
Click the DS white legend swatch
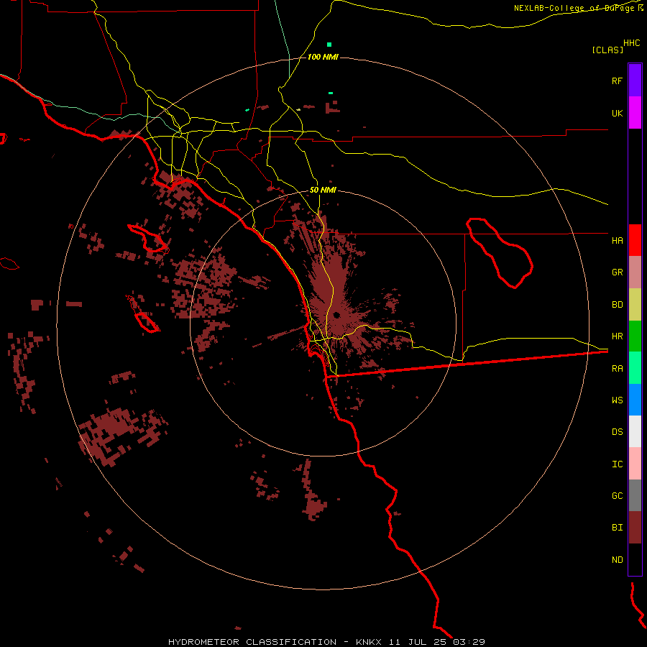[x=635, y=431]
